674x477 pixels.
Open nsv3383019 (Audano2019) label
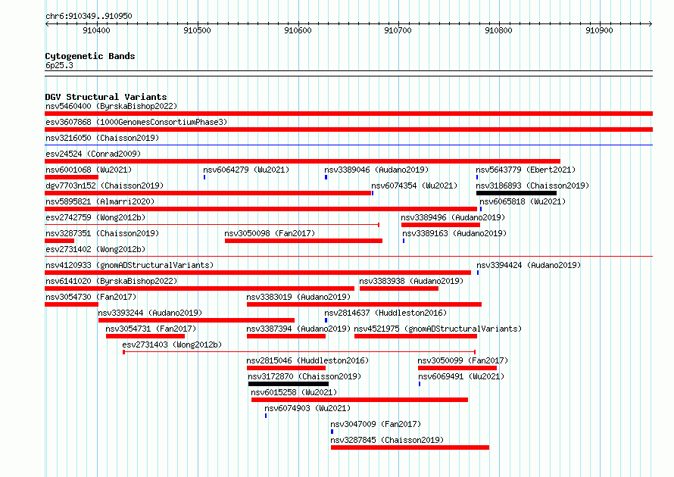pyautogui.click(x=298, y=297)
